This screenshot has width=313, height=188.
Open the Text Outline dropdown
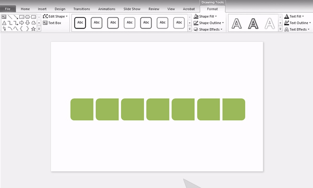(297, 23)
